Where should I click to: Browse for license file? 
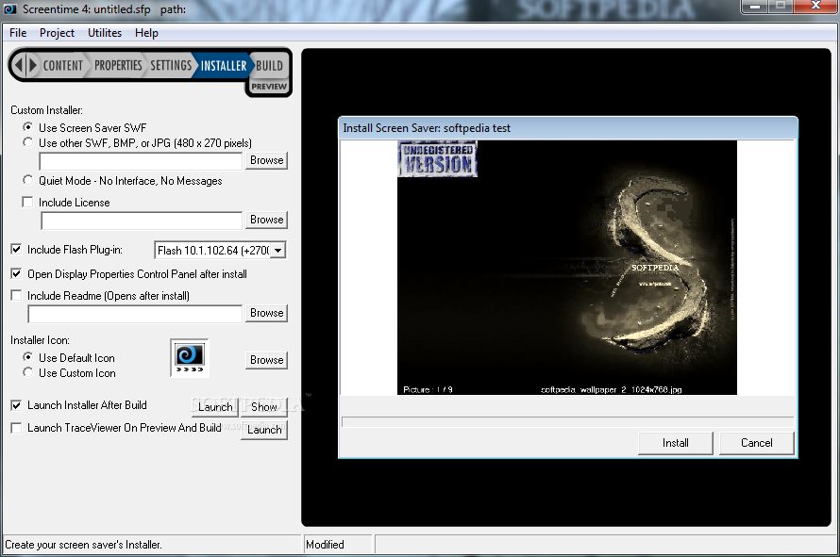pyautogui.click(x=266, y=220)
